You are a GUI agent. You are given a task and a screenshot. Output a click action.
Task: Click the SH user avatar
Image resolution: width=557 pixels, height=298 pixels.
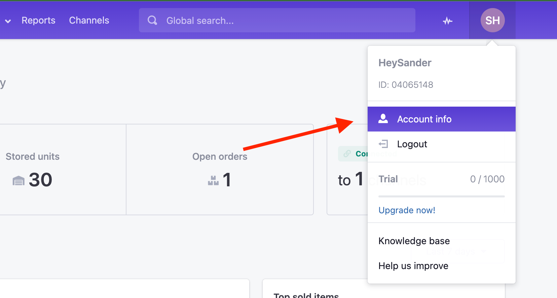tap(492, 20)
